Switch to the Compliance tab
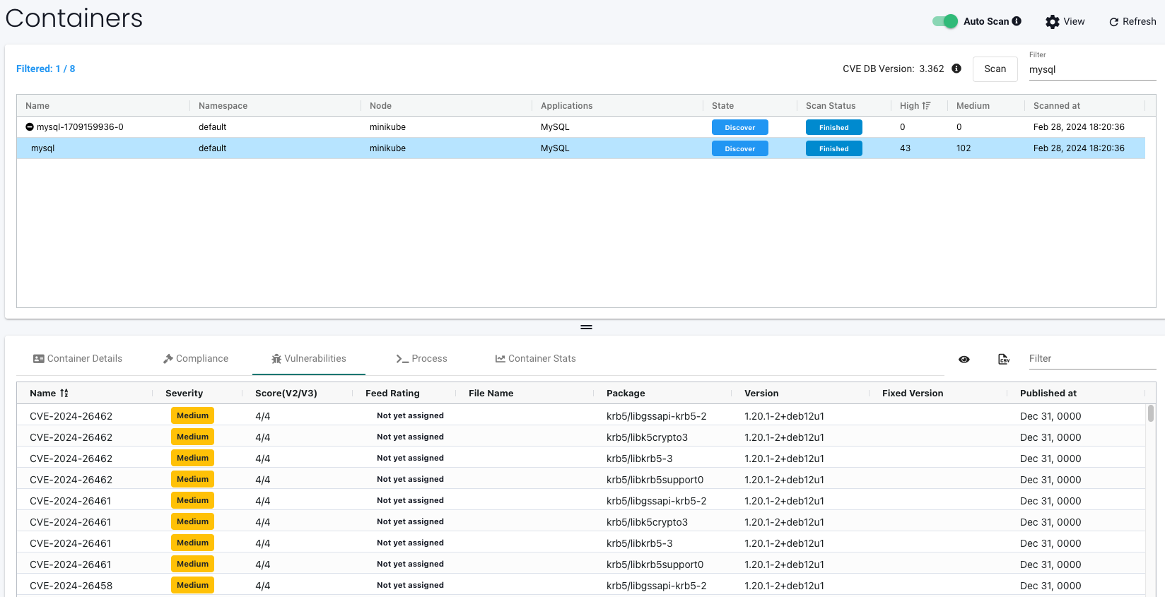Image resolution: width=1165 pixels, height=597 pixels. click(x=196, y=359)
